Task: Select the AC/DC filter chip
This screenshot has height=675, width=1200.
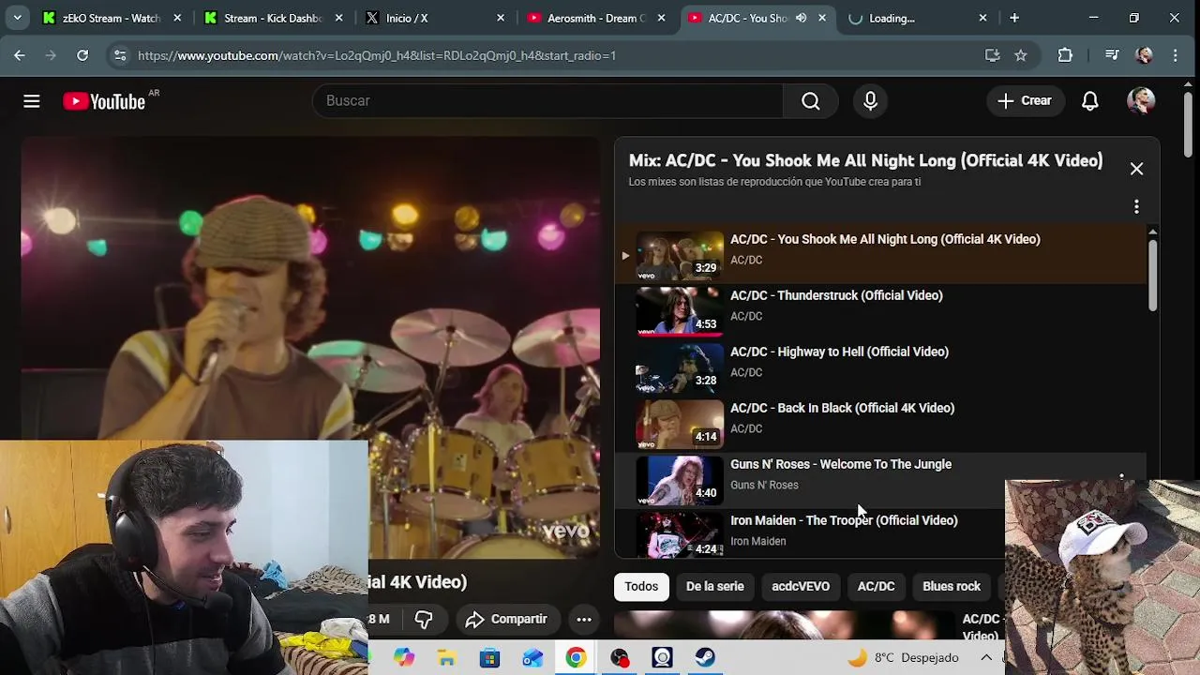Action: (876, 587)
